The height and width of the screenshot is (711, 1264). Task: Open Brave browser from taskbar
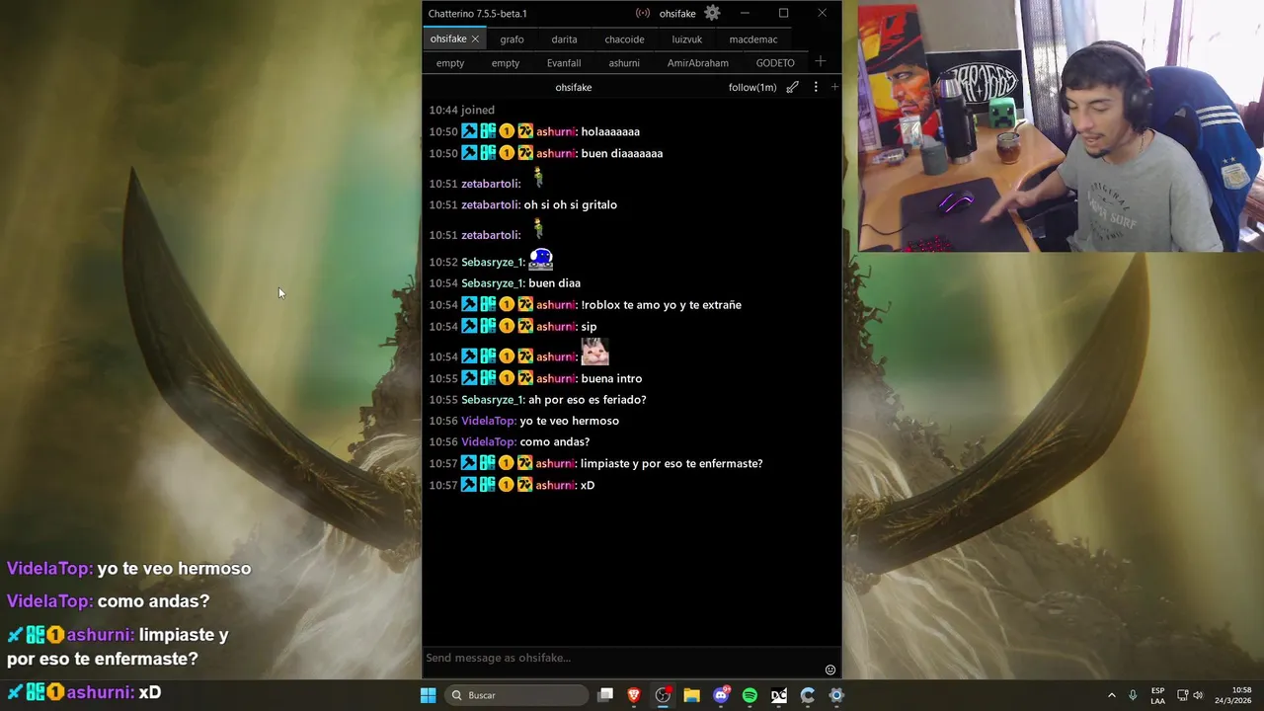point(634,695)
